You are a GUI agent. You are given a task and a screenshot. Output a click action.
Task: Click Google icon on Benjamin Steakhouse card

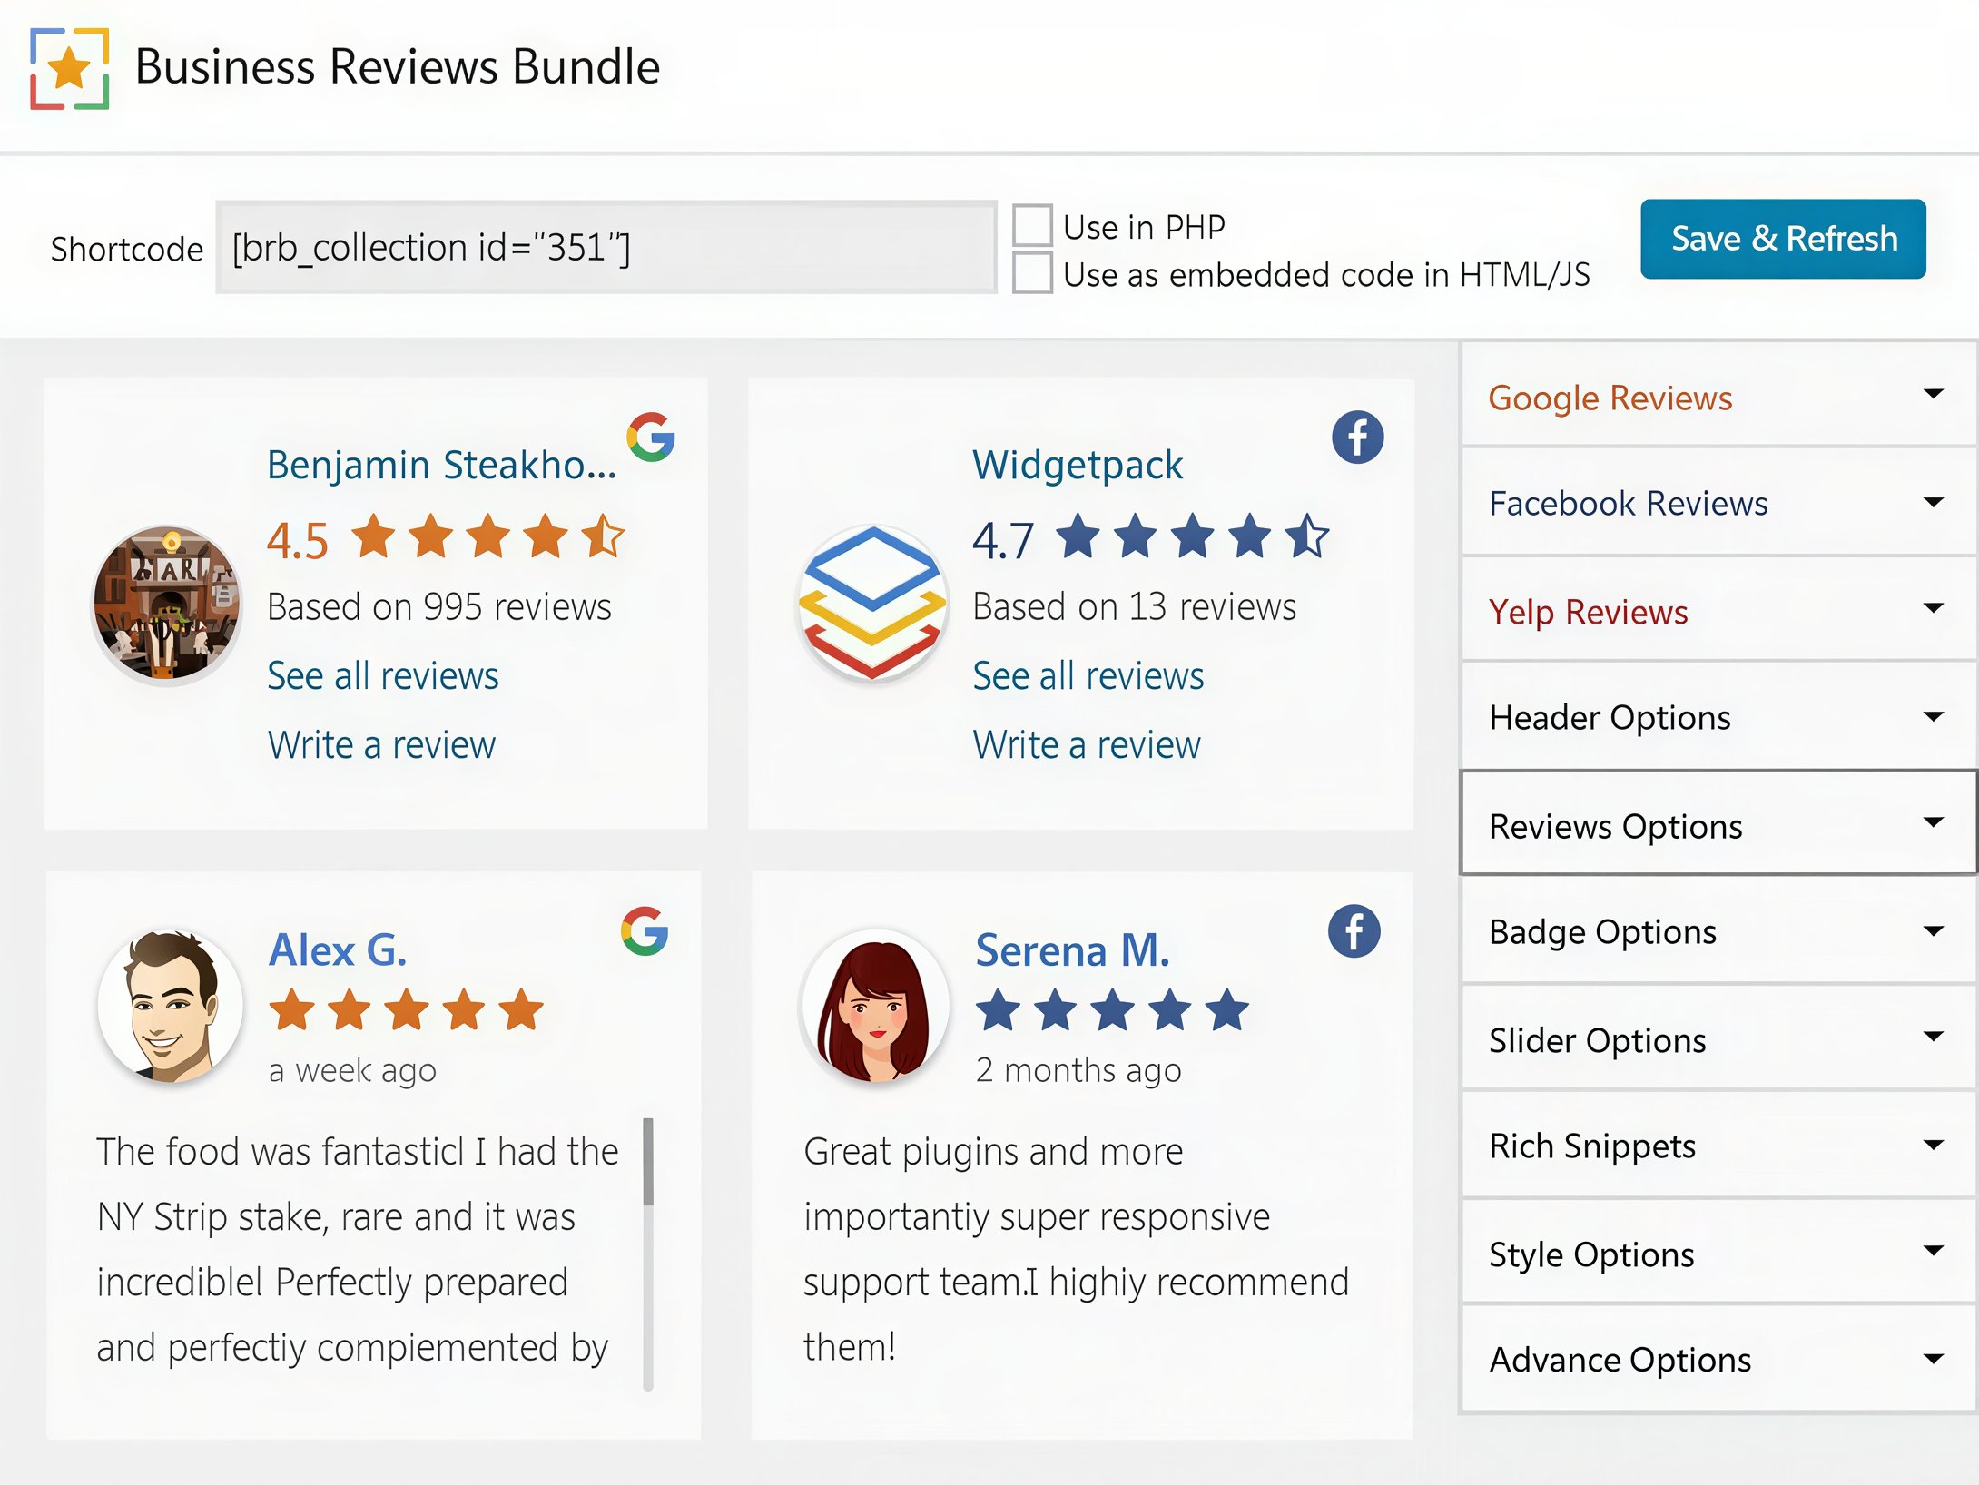(x=651, y=438)
